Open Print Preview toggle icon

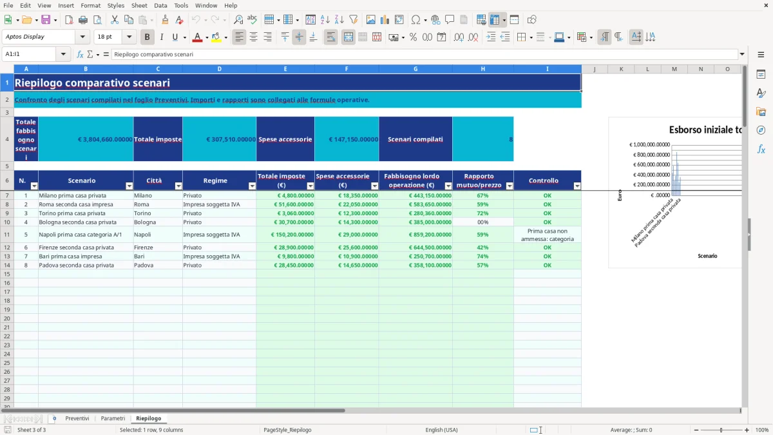(x=96, y=20)
